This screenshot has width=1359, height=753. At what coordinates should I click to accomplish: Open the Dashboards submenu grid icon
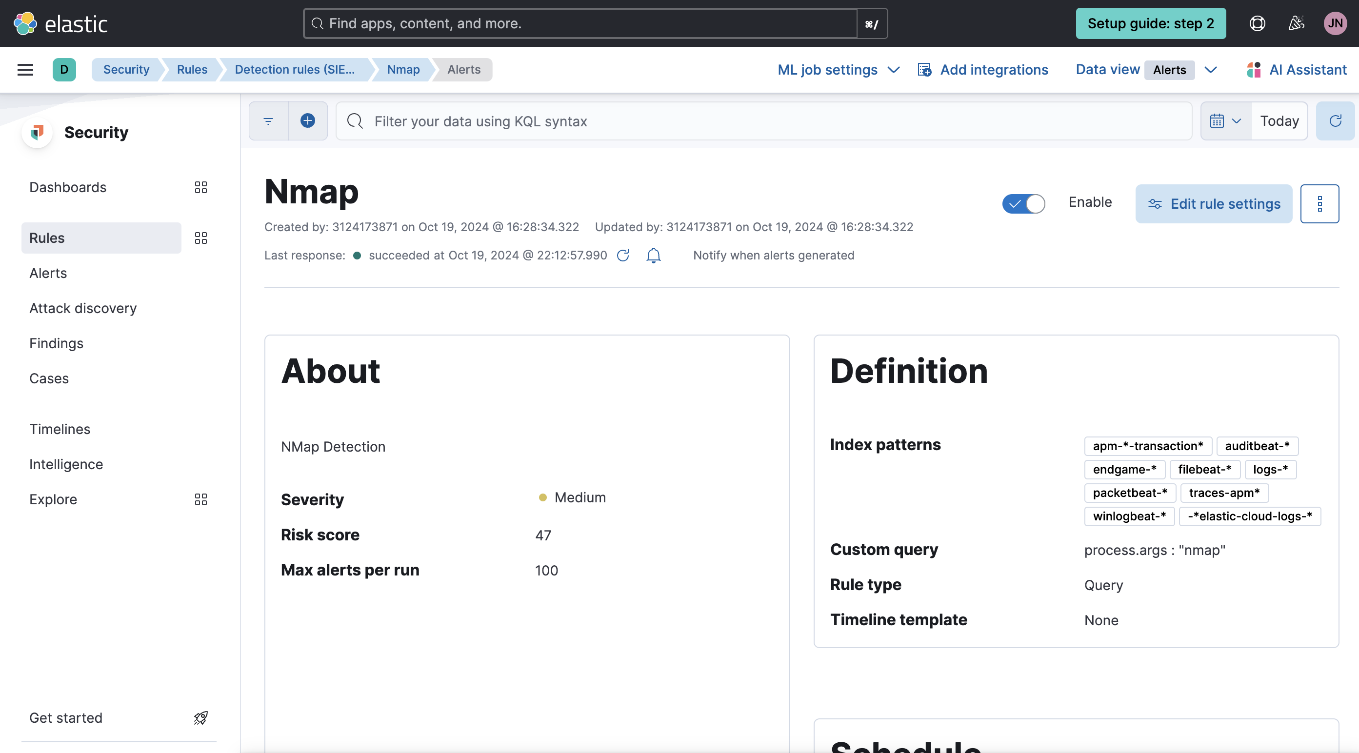[x=200, y=187]
